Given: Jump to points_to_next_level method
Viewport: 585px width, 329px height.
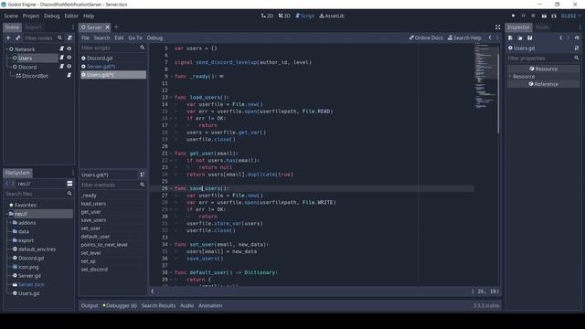Looking at the screenshot, I should [x=104, y=245].
